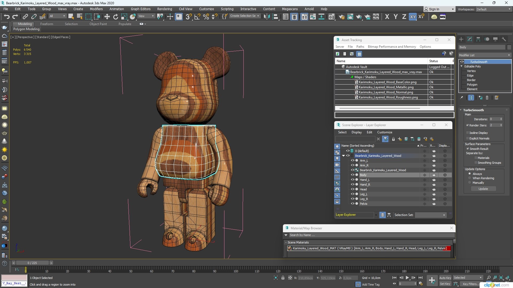The height and width of the screenshot is (288, 513).
Task: Click the Polygon Modeling panel label
Action: click(x=26, y=29)
